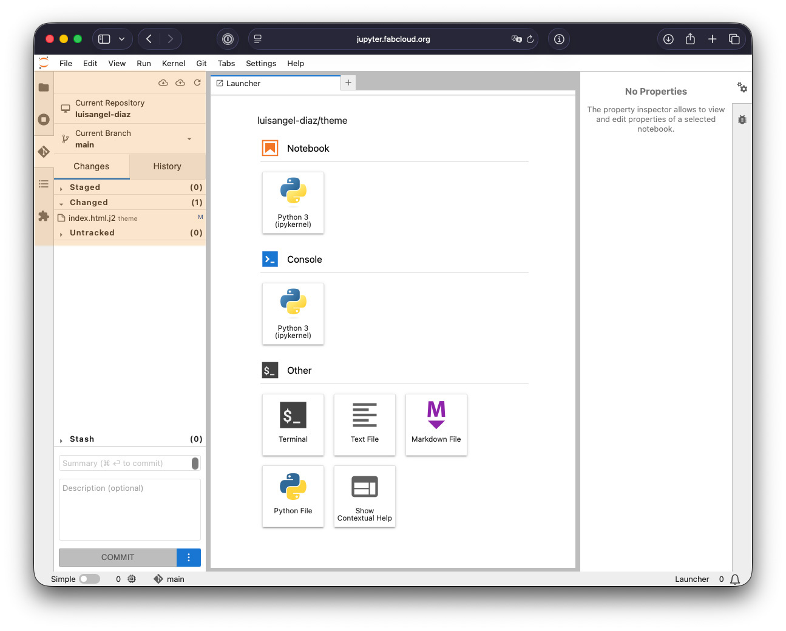Click the commit Summary input field
The width and height of the screenshot is (786, 631).
coord(126,464)
